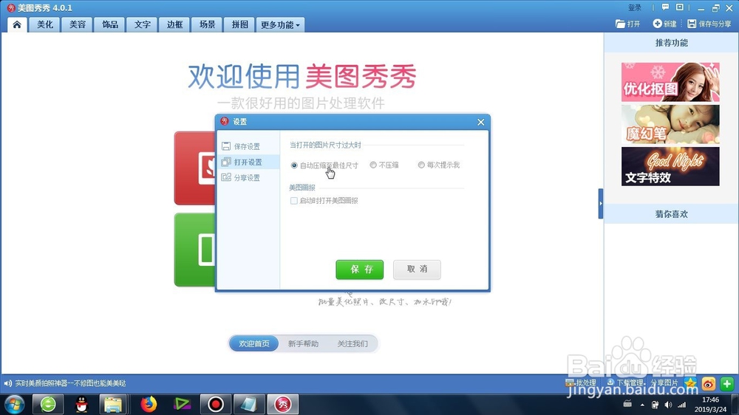Viewport: 739px width, 415px height.
Task: Open the 美容 tab
Action: (x=78, y=24)
